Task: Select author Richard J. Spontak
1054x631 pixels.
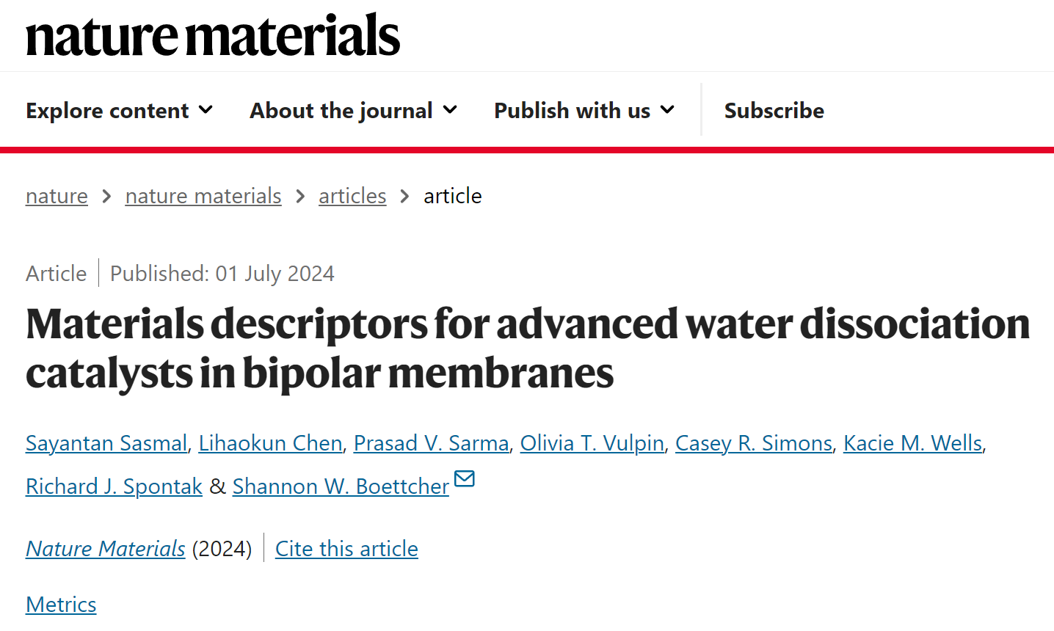Action: [114, 486]
